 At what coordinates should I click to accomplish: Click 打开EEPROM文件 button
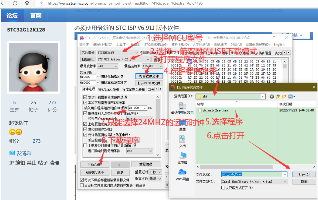tap(149, 83)
